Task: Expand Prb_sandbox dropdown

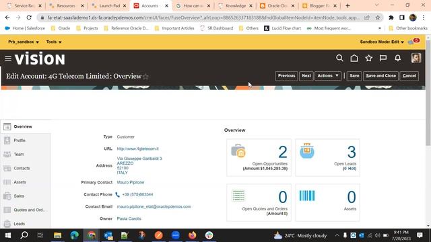Action: click(x=24, y=42)
